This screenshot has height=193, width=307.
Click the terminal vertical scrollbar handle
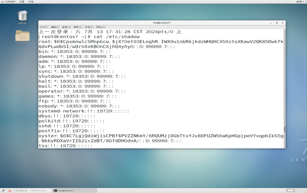click(x=284, y=129)
